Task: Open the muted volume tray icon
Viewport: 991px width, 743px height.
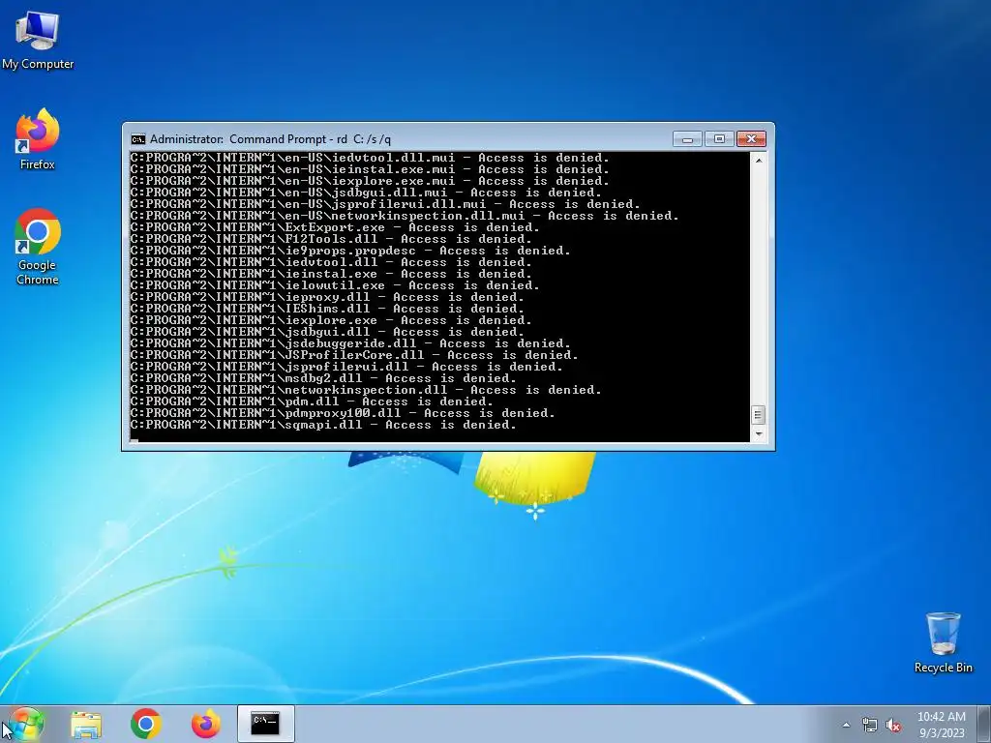Action: [893, 726]
